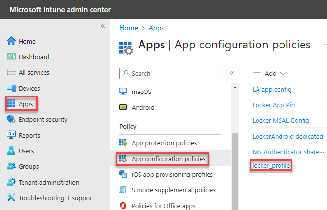Open the locker_profile policy link

271,165
